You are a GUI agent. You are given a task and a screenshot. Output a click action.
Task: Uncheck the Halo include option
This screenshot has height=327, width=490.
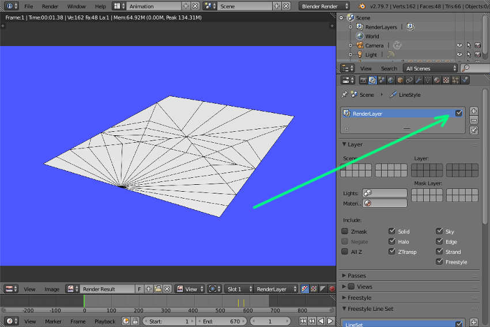point(392,241)
